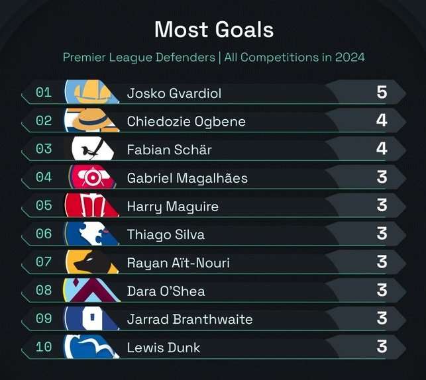Click Harry Maguire's player name
The width and height of the screenshot is (426, 380).
[173, 207]
